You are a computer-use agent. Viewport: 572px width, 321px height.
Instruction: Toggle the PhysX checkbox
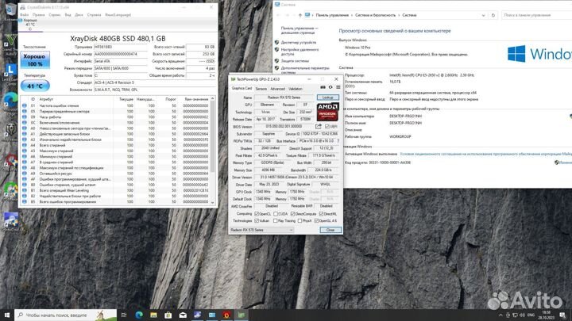pos(300,221)
